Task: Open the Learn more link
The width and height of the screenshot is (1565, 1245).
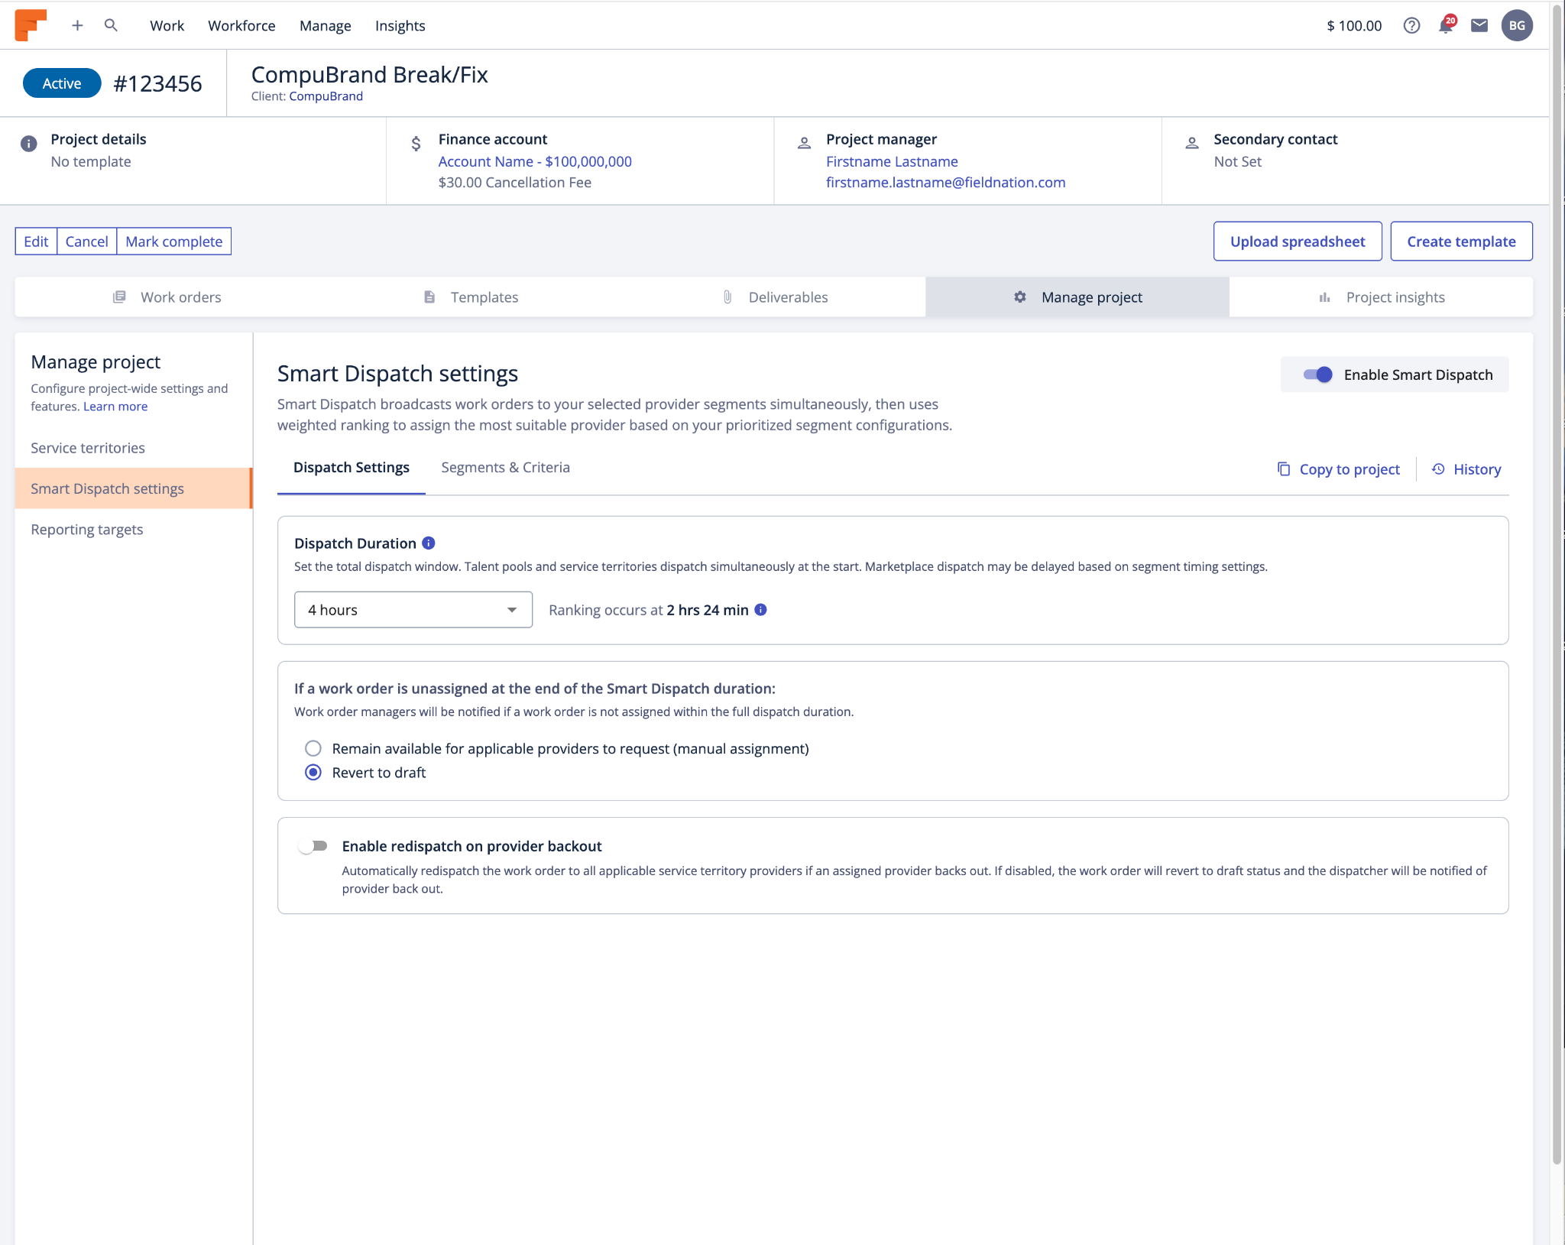Action: coord(115,407)
